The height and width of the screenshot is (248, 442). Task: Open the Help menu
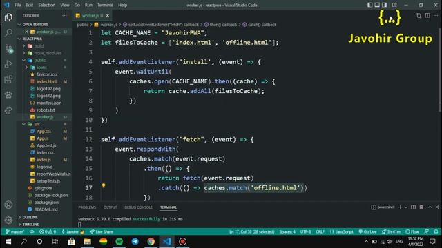point(123,5)
